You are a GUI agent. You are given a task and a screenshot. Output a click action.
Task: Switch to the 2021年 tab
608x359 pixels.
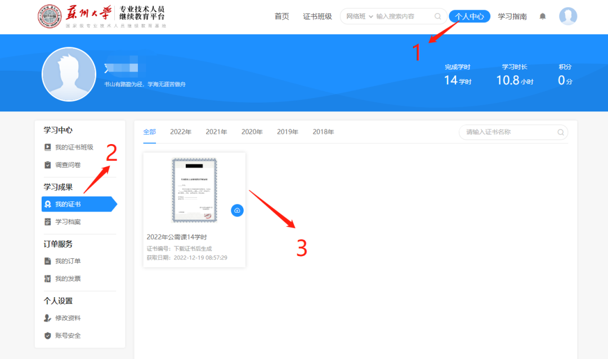coord(216,131)
